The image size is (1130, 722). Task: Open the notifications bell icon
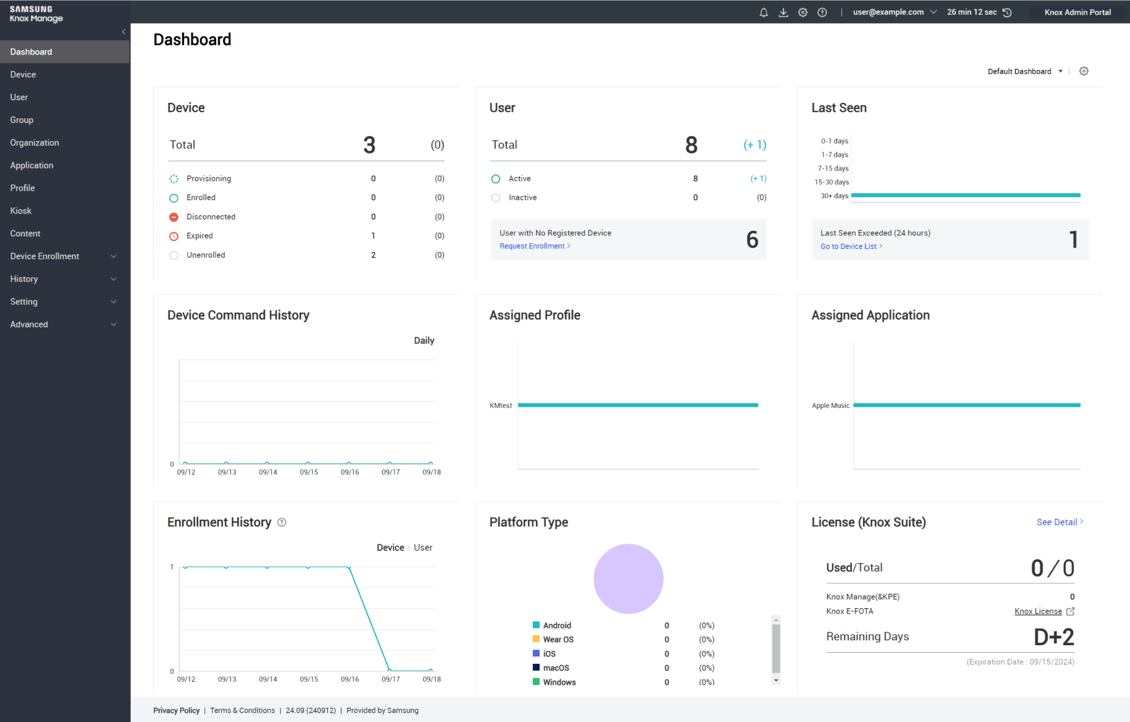[x=763, y=12]
